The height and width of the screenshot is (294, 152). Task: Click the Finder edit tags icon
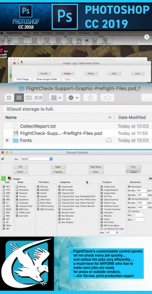coord(107,98)
